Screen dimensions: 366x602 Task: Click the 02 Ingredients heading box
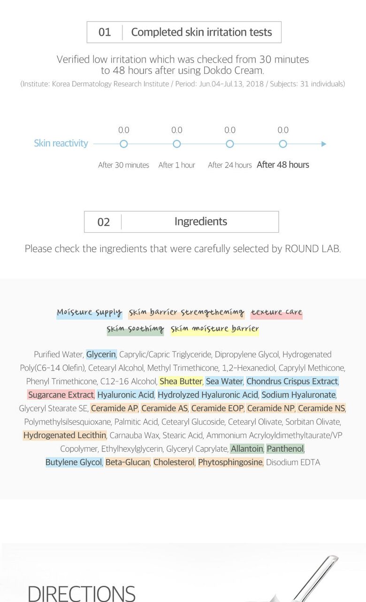tap(181, 222)
